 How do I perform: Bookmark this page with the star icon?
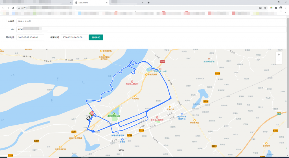tap(265, 8)
